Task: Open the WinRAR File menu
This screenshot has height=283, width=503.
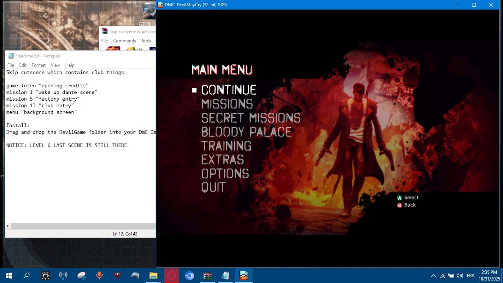Action: pyautogui.click(x=105, y=41)
